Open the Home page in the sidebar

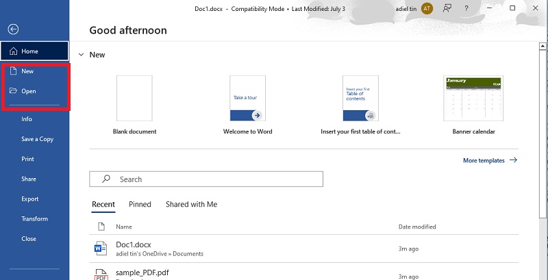coord(34,51)
